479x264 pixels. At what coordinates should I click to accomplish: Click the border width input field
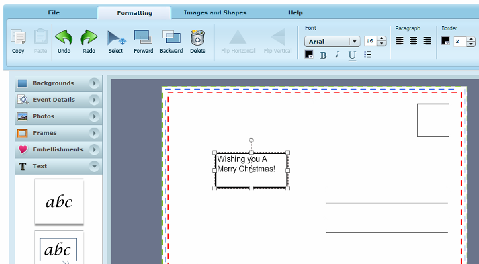pyautogui.click(x=459, y=41)
